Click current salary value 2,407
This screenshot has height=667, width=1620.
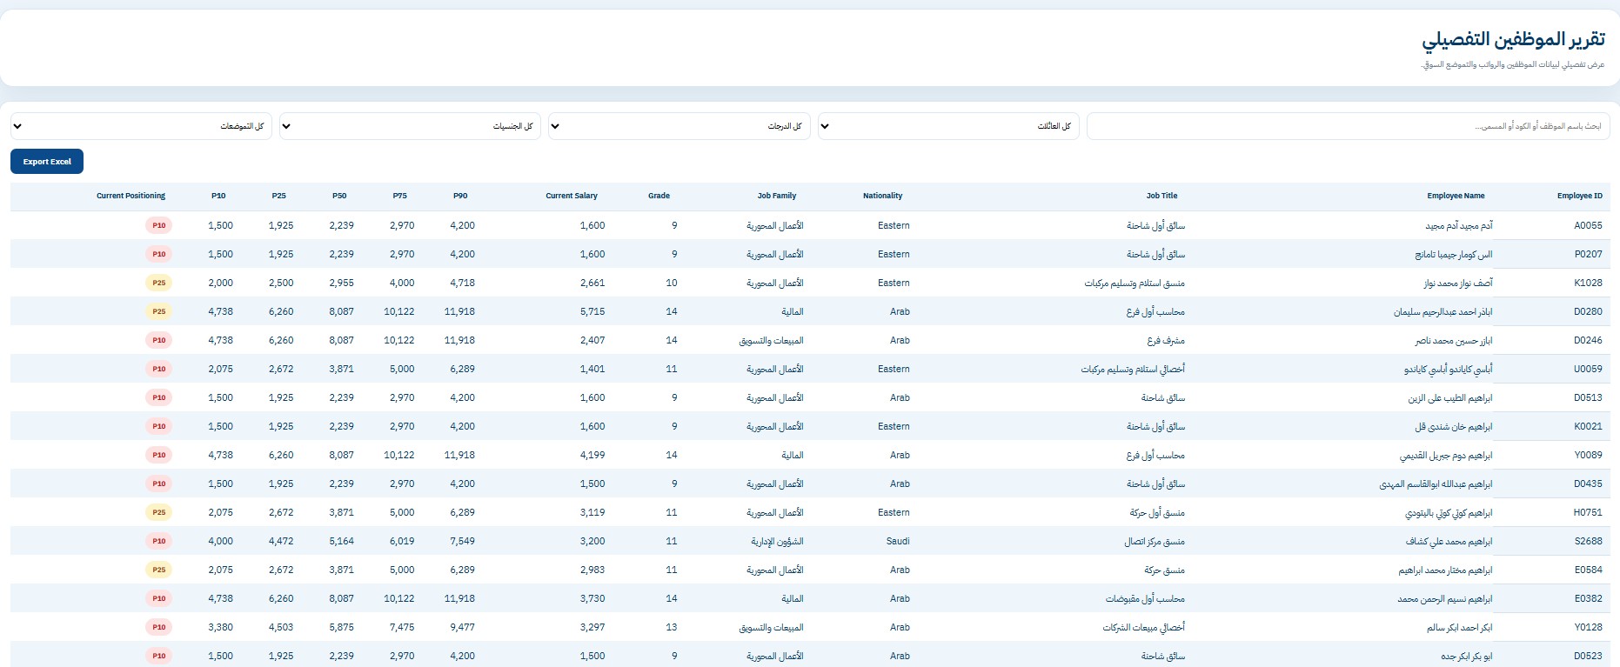click(592, 340)
